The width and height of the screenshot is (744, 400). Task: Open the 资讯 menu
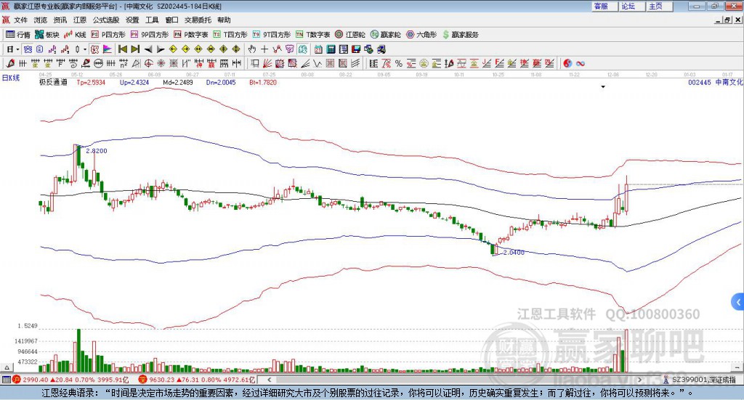click(60, 20)
